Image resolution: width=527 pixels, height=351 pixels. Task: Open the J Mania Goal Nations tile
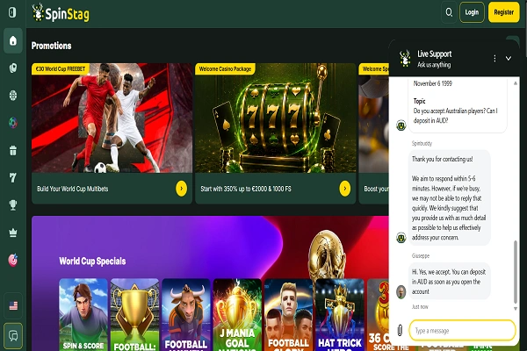click(x=237, y=315)
